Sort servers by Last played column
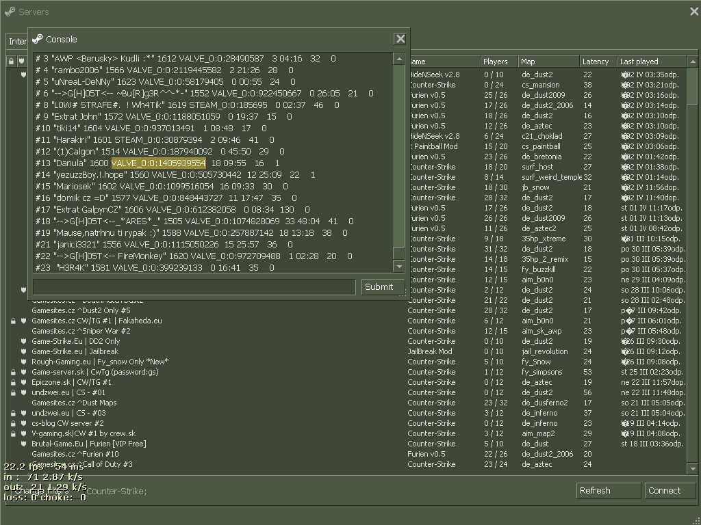The height and width of the screenshot is (525, 701). click(x=650, y=62)
